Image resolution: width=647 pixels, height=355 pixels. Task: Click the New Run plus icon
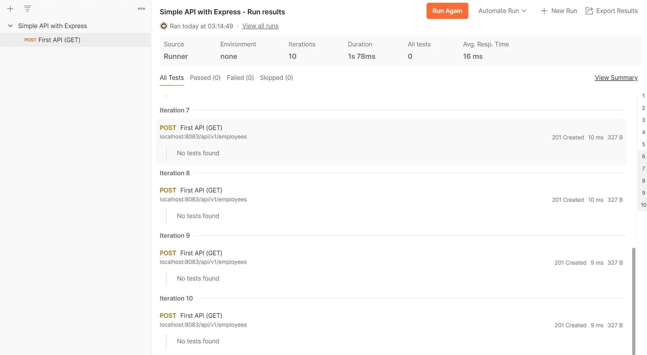(544, 10)
